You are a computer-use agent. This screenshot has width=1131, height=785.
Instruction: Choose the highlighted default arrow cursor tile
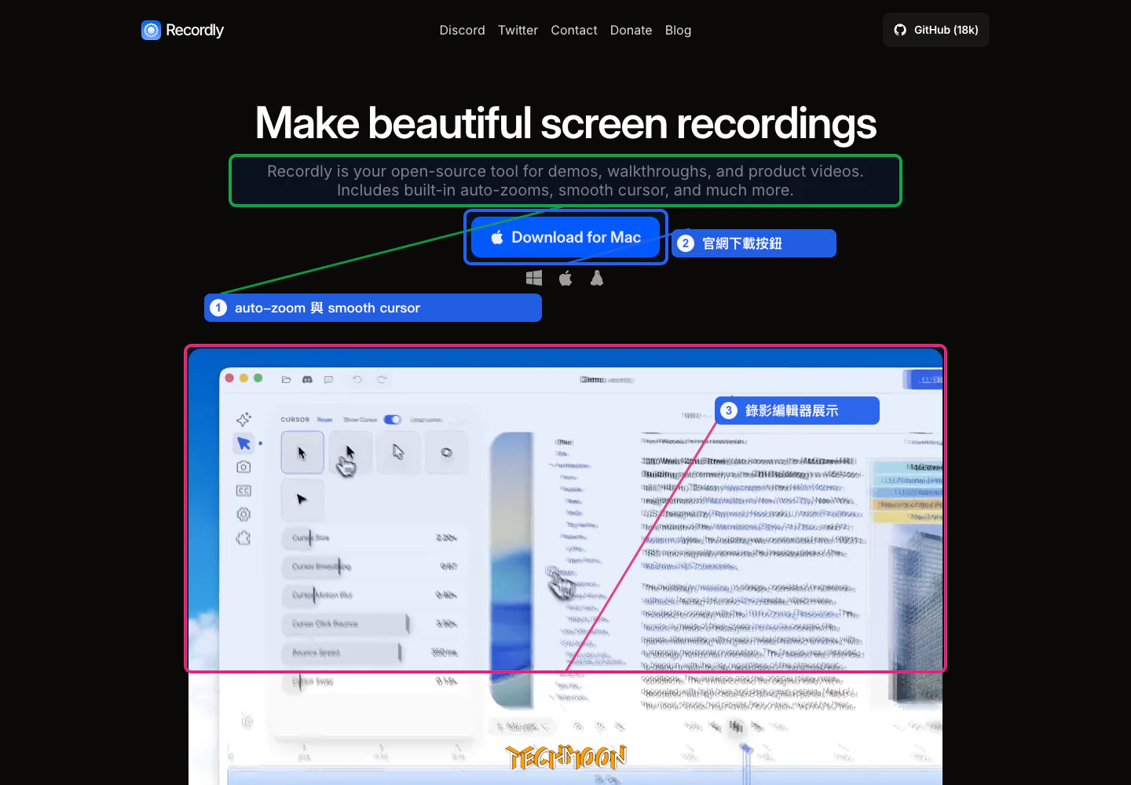click(302, 452)
